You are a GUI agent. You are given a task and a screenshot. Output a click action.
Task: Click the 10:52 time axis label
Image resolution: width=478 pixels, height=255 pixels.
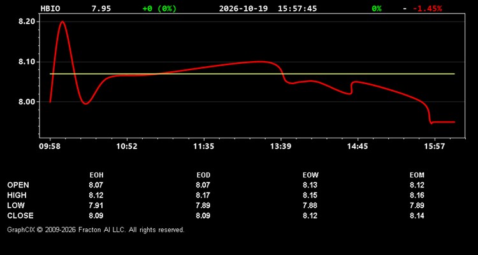click(x=127, y=146)
